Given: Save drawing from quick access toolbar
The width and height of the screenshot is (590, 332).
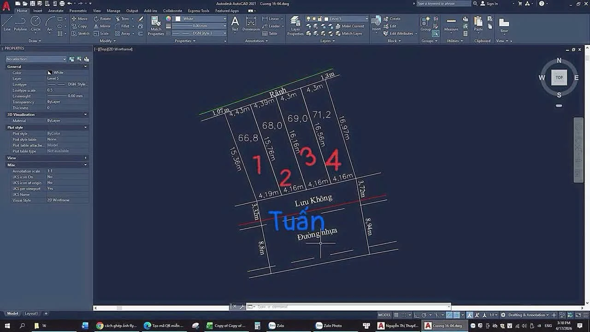Looking at the screenshot, I should [x=33, y=3].
